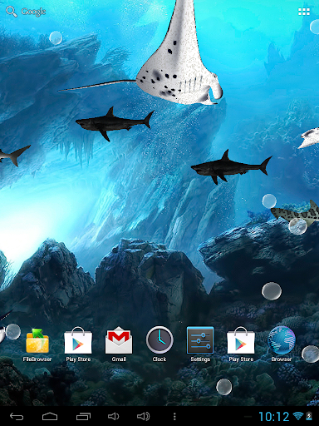The width and height of the screenshot is (319, 426).
Task: Tap the Gmail text label
Action: click(119, 359)
